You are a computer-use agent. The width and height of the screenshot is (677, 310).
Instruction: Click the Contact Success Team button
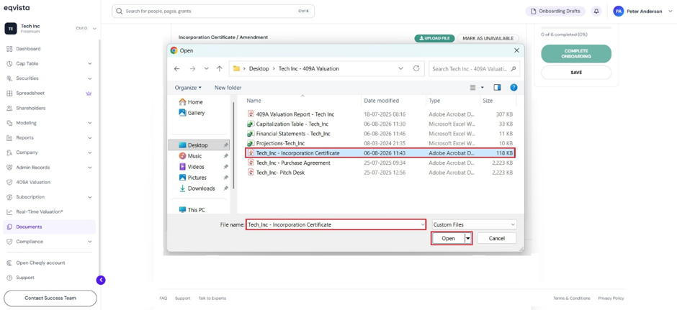50,298
